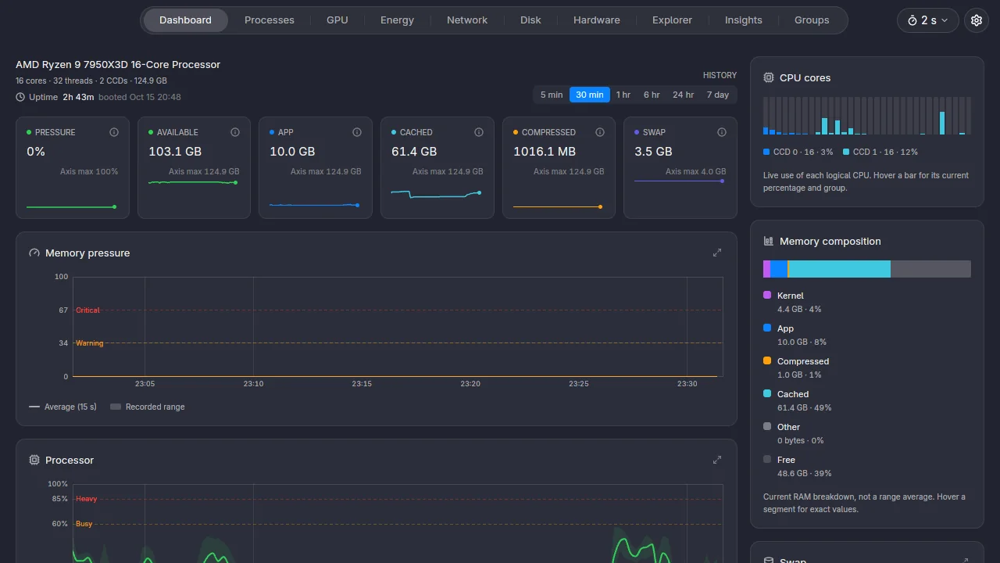Open the 2 s refresh interval dropdown
Screen dimensions: 1000x563
click(928, 20)
